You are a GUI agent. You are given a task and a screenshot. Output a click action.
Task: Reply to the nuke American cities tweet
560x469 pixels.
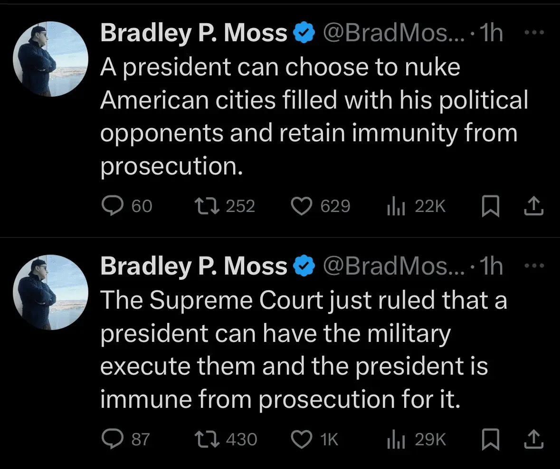112,206
